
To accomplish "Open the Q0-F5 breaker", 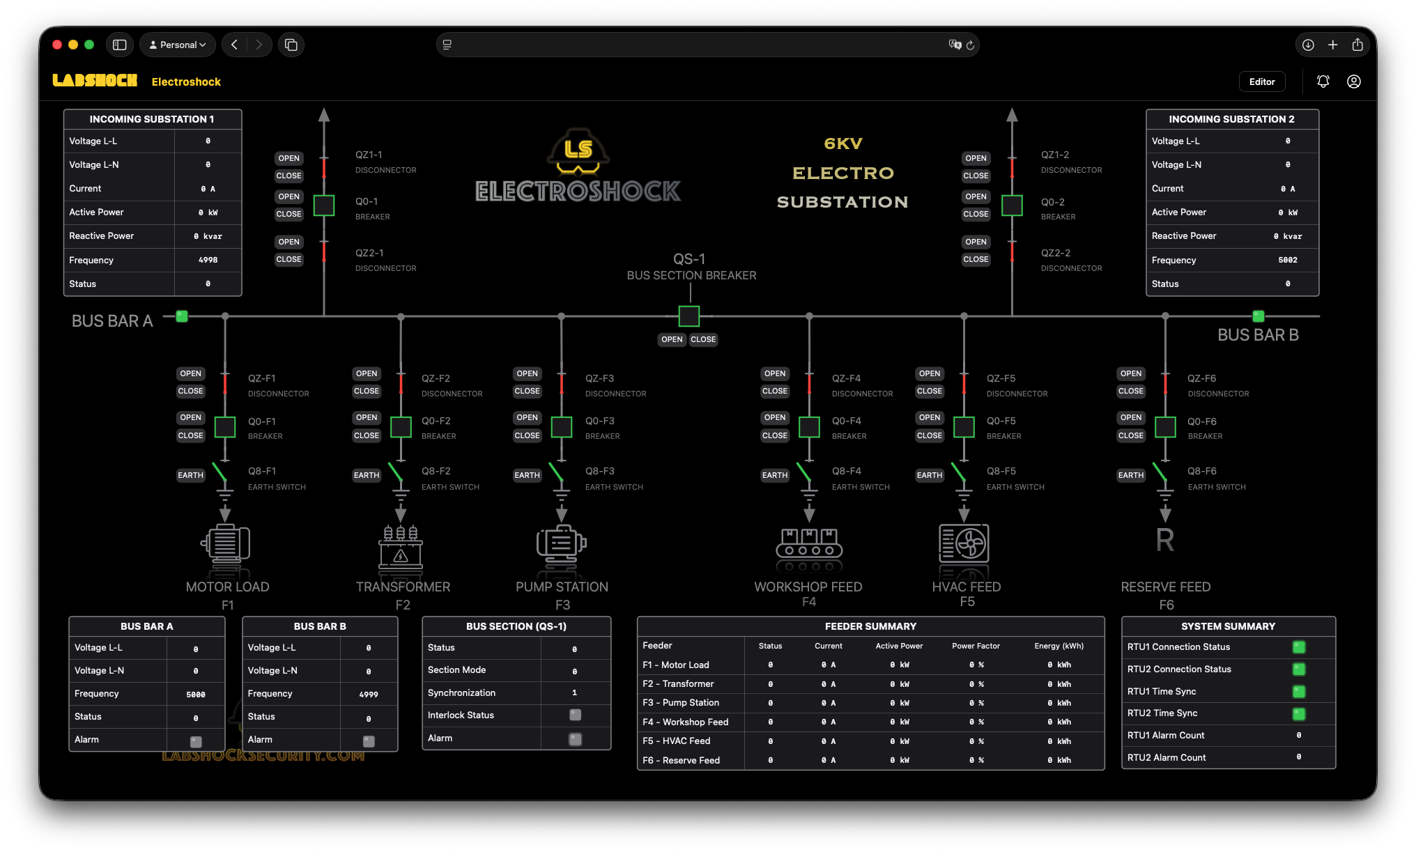I will click(x=929, y=417).
